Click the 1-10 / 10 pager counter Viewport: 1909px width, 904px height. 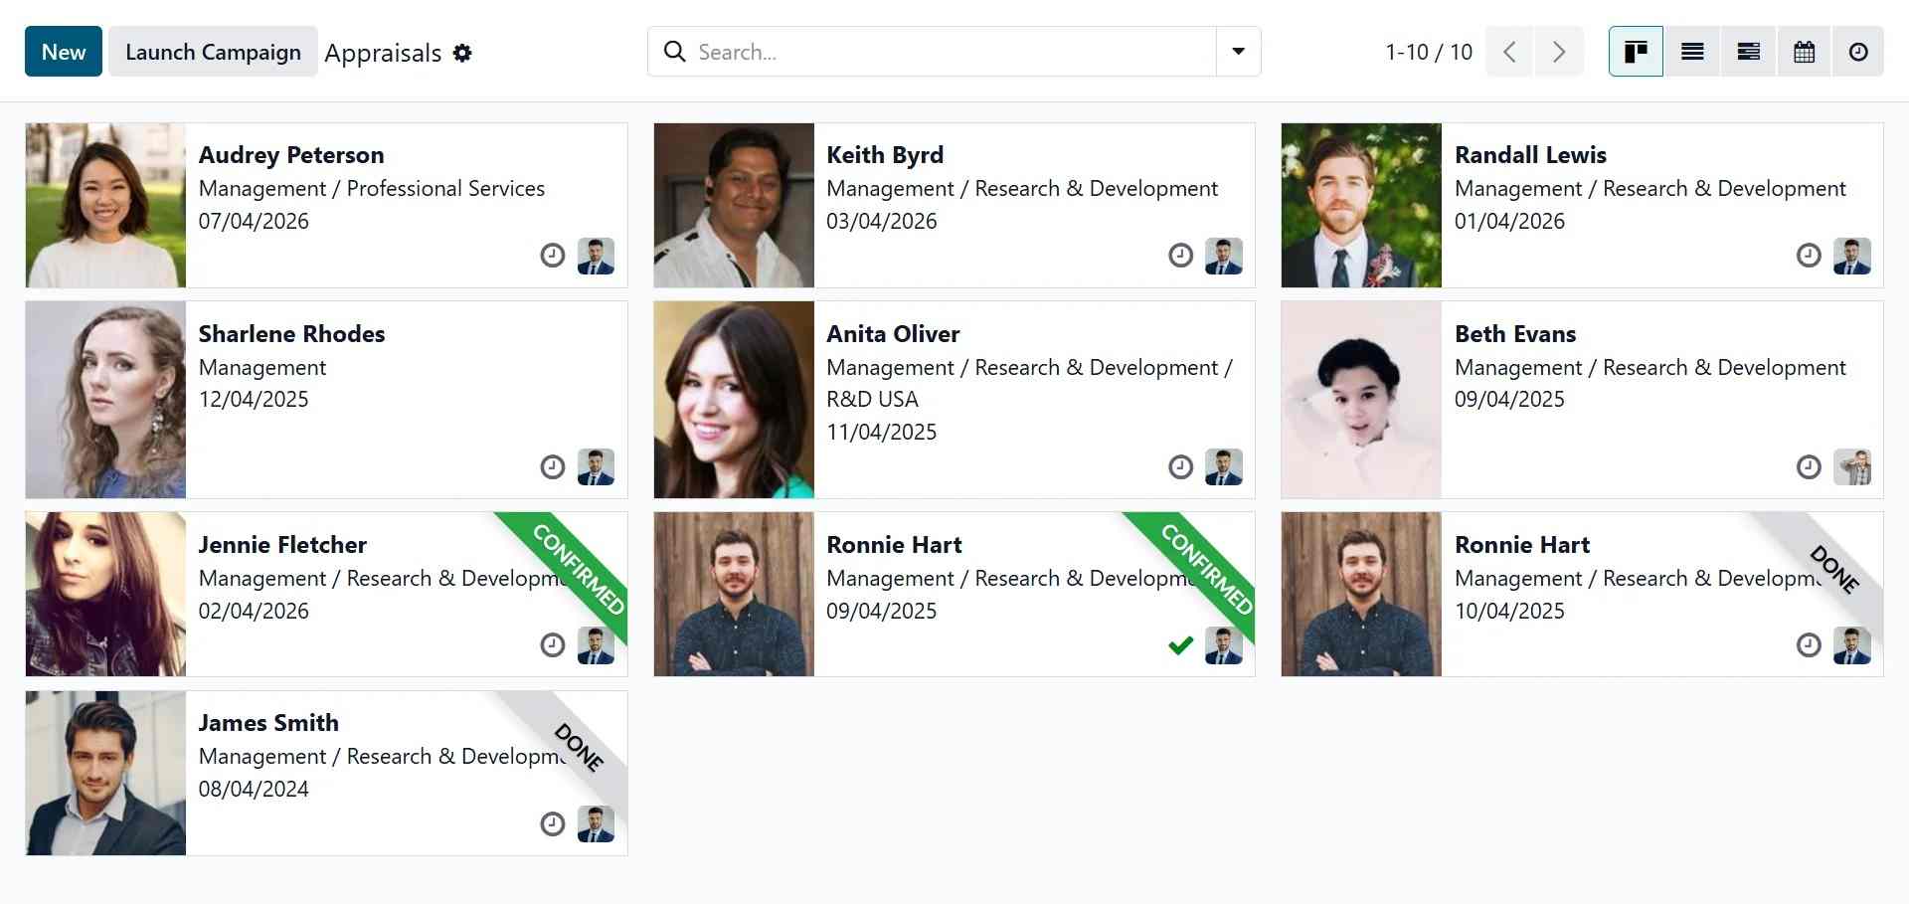click(x=1428, y=52)
